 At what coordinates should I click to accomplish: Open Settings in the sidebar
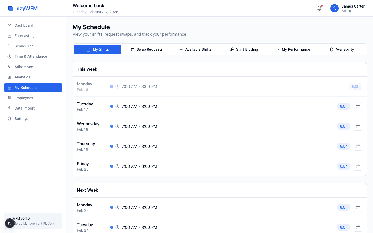pos(21,119)
